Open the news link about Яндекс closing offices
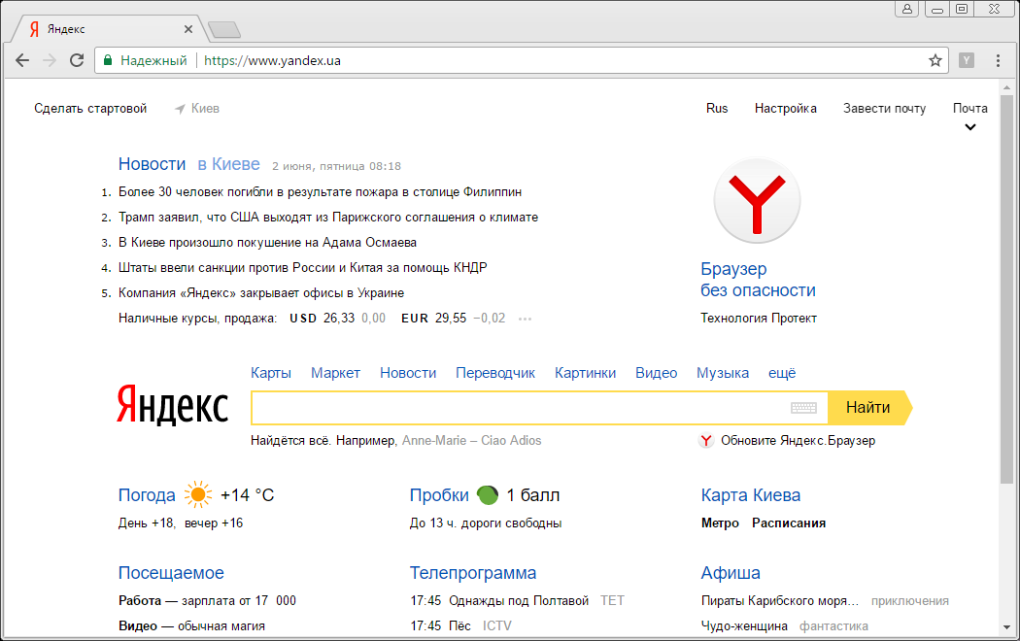Screen dimensions: 1020x641 point(261,293)
